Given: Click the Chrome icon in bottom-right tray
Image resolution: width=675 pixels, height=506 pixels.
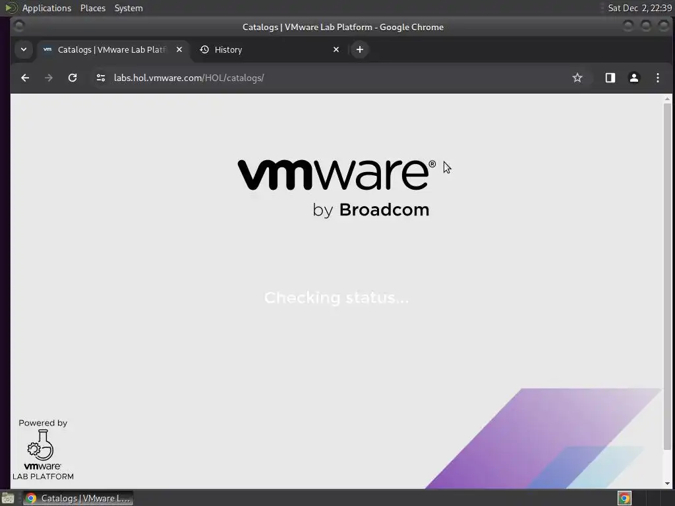Looking at the screenshot, I should pyautogui.click(x=624, y=498).
